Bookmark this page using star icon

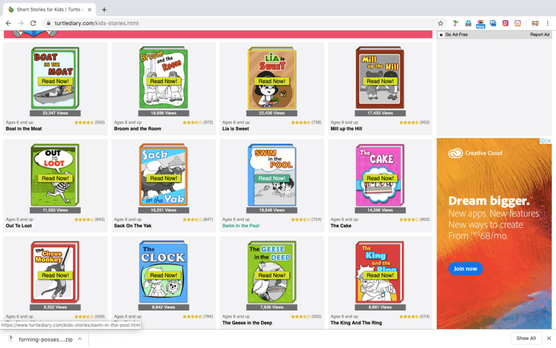(440, 23)
